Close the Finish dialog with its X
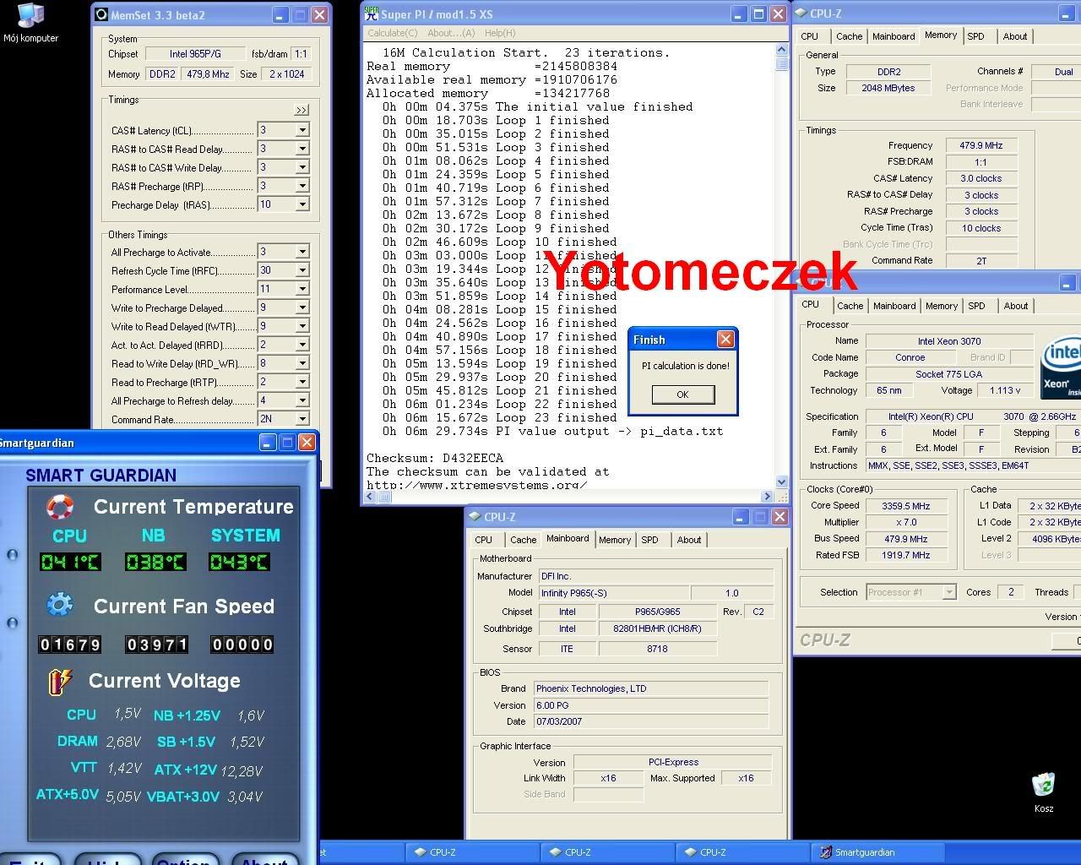1081x865 pixels. [725, 340]
